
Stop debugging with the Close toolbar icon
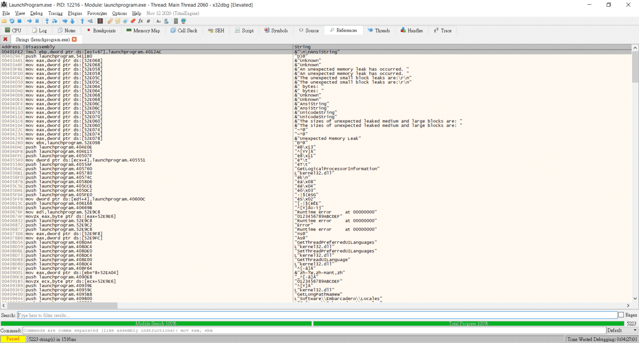click(x=19, y=21)
